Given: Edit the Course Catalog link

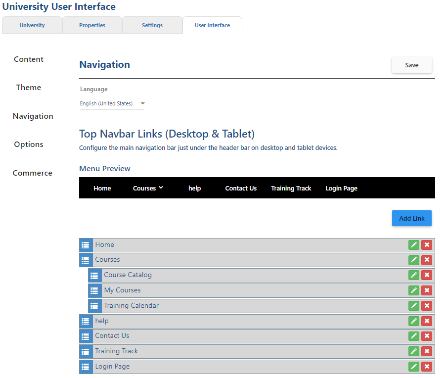Looking at the screenshot, I should [413, 275].
